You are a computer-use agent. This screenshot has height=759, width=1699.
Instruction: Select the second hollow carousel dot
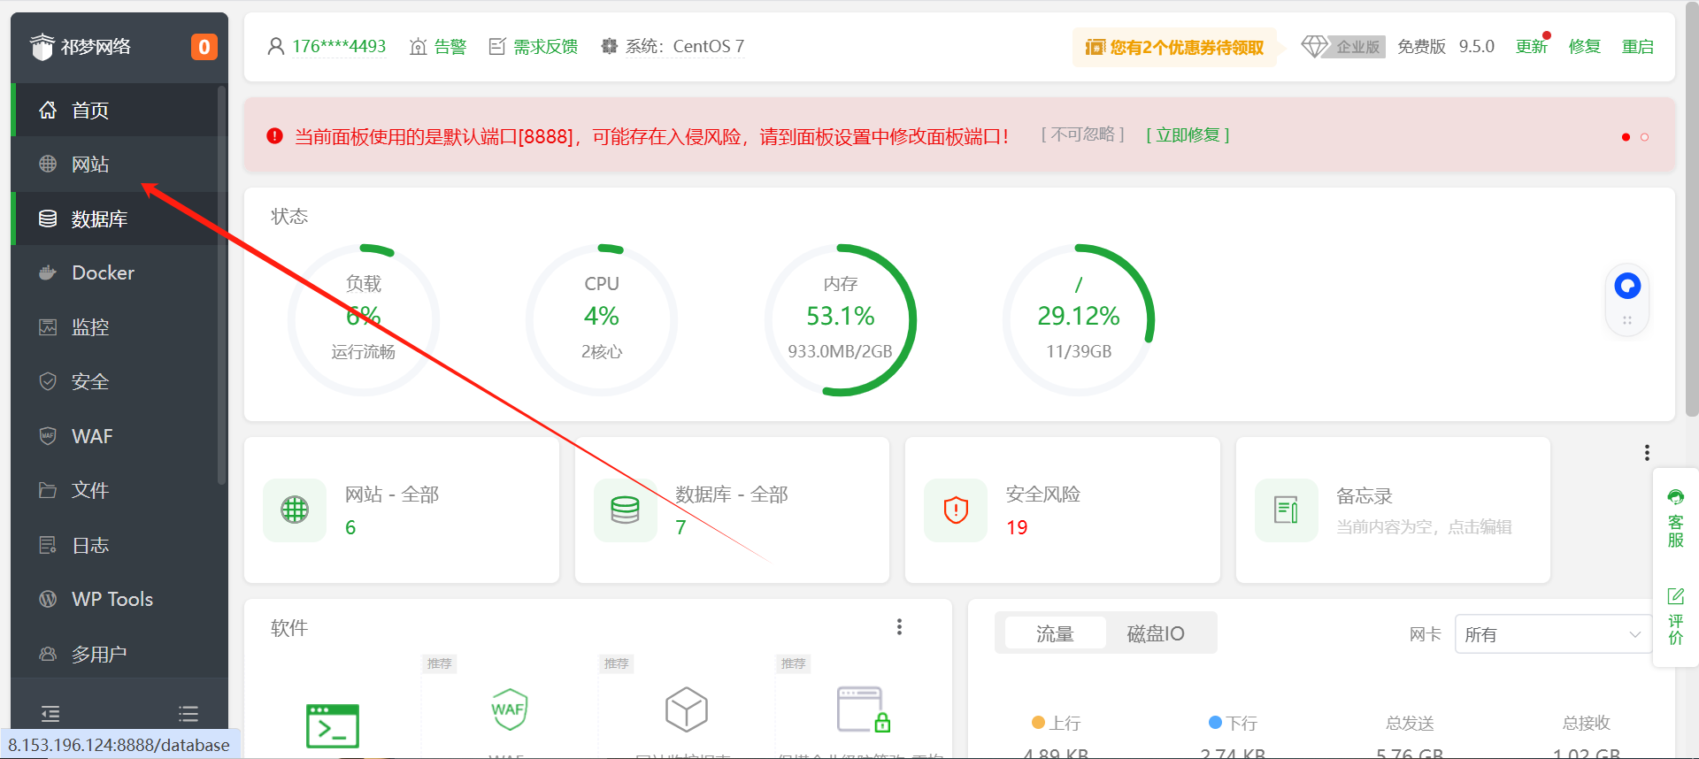tap(1644, 137)
